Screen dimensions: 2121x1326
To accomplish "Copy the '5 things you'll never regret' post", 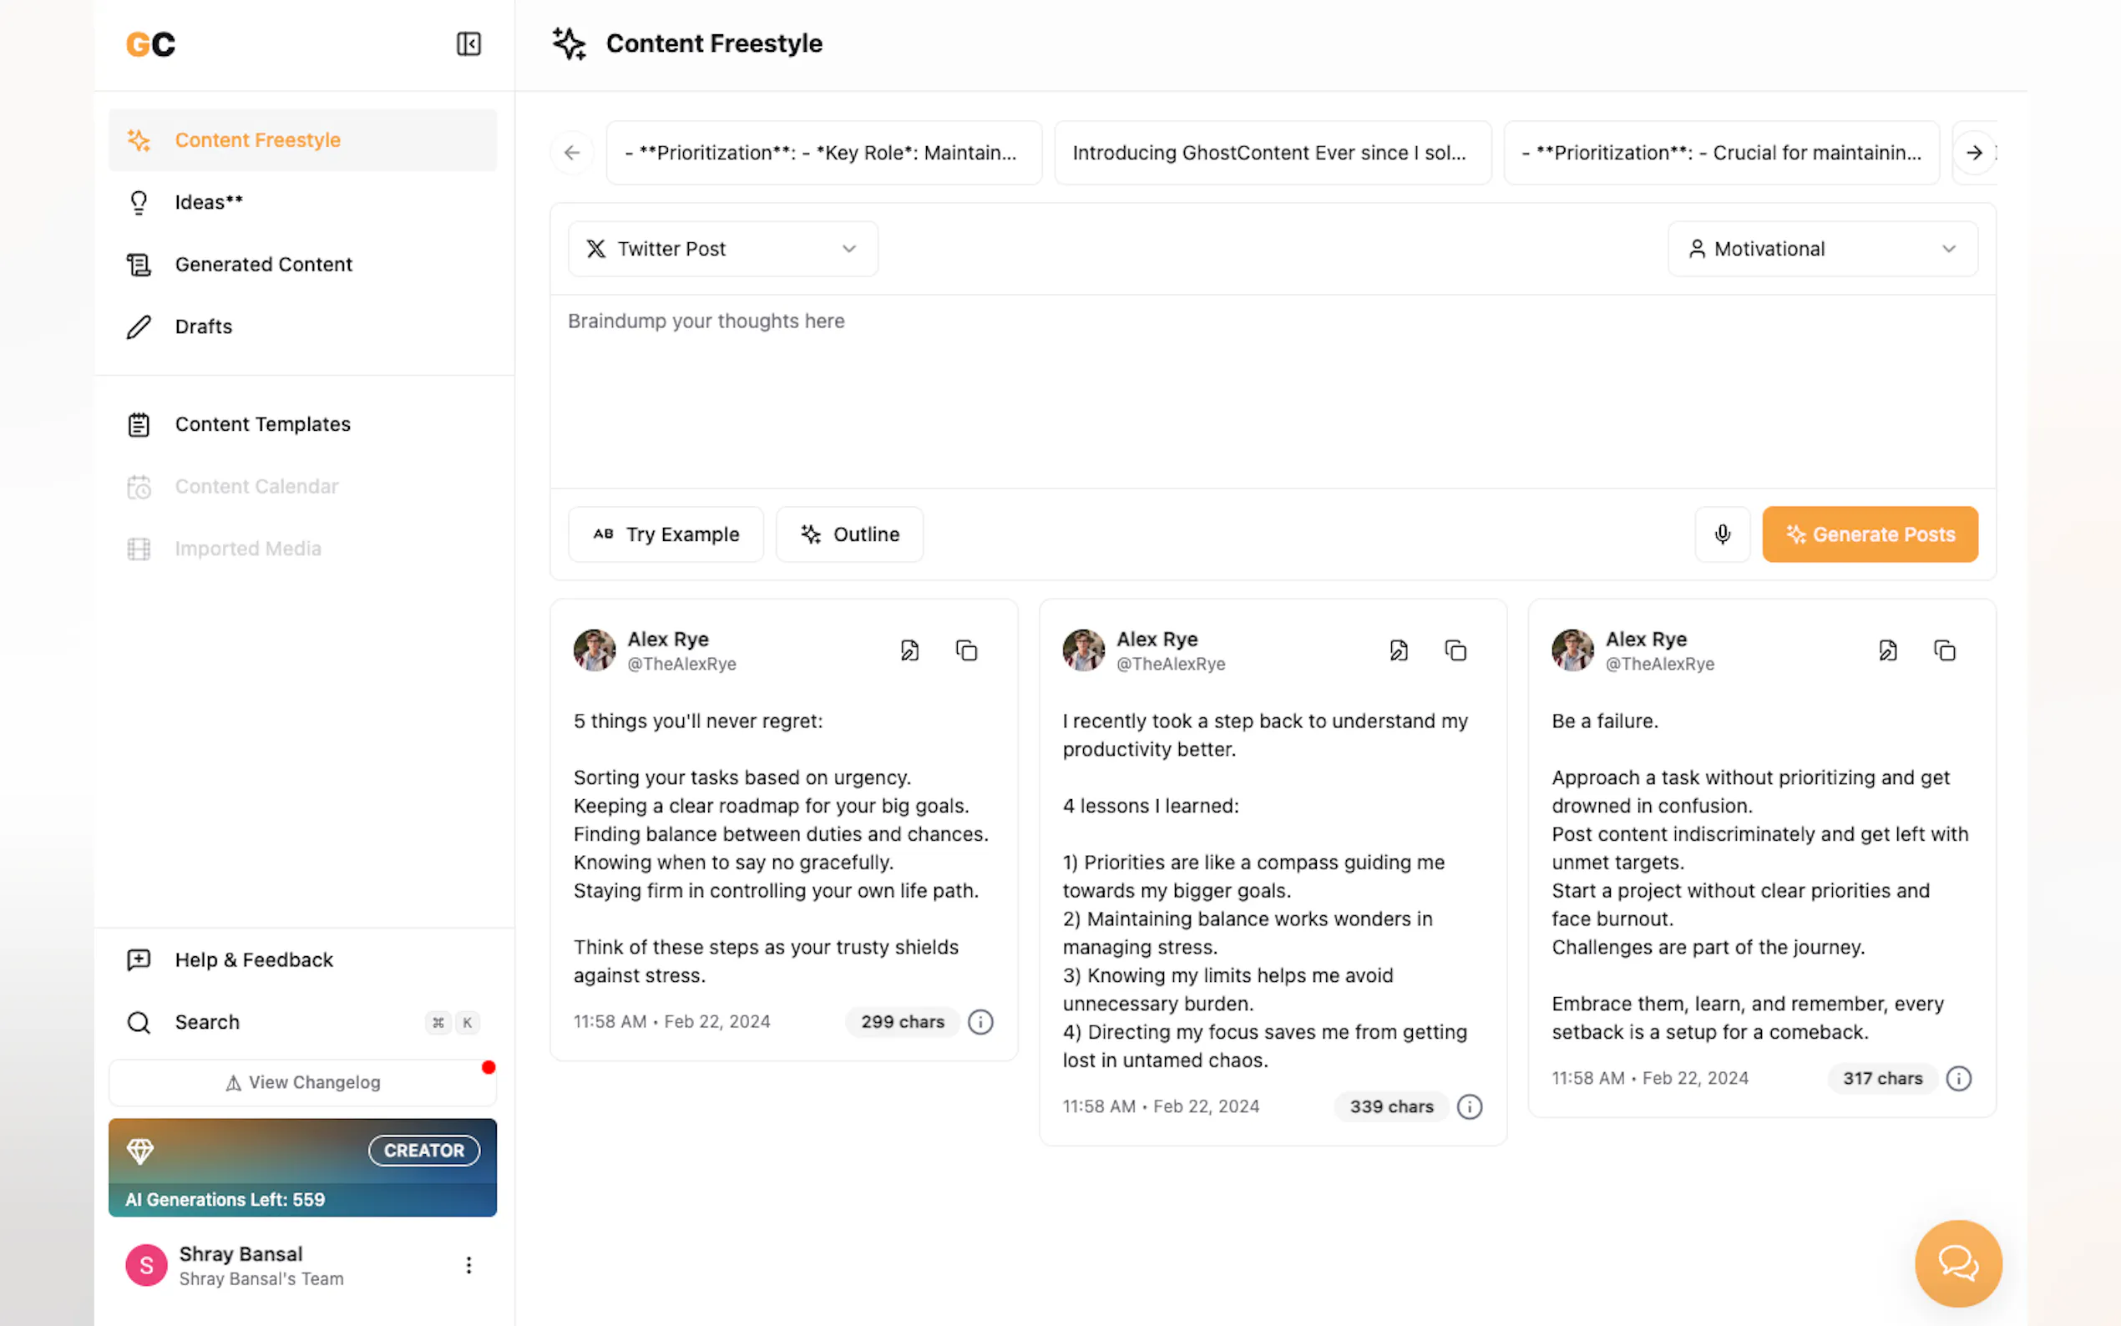I will point(966,650).
